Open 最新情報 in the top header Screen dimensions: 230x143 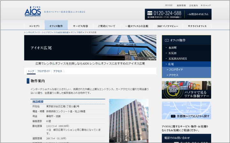click(x=181, y=5)
